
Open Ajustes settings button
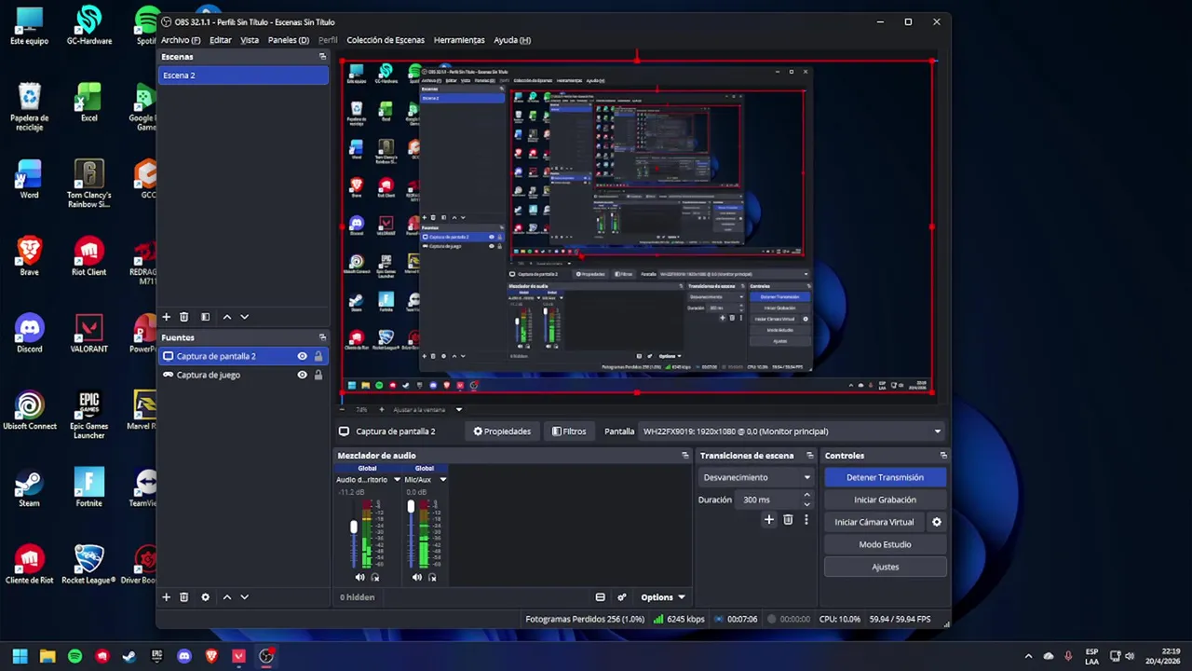pos(885,567)
